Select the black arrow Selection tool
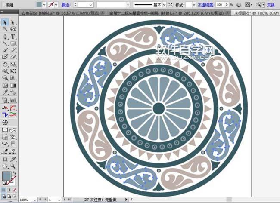The width and height of the screenshot is (280, 203). coord(5,22)
